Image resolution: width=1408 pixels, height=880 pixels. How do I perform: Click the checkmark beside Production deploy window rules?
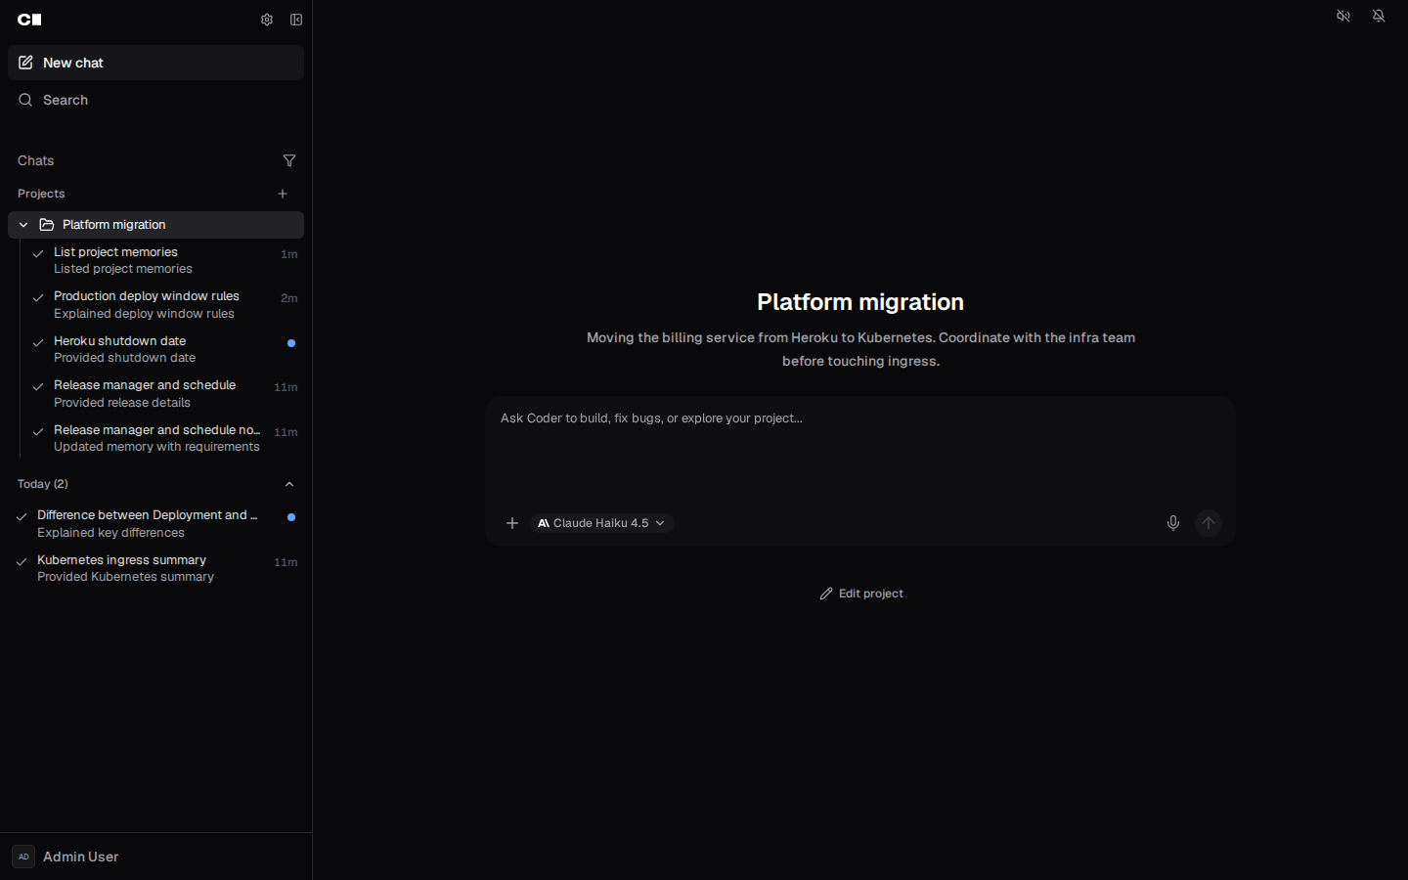click(38, 297)
